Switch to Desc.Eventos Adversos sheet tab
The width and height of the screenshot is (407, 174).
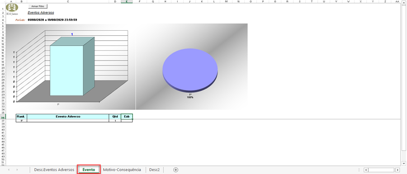pyautogui.click(x=54, y=169)
